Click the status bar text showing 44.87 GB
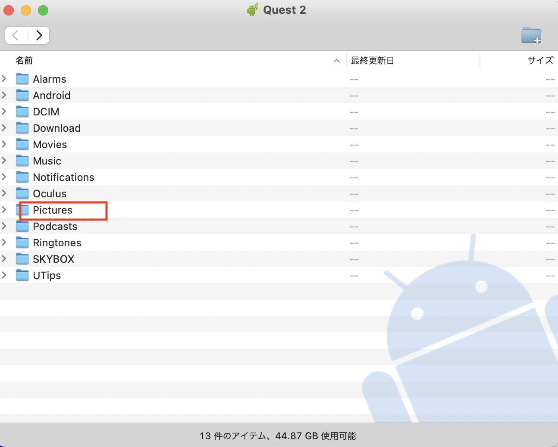This screenshot has height=447, width=558. (278, 436)
